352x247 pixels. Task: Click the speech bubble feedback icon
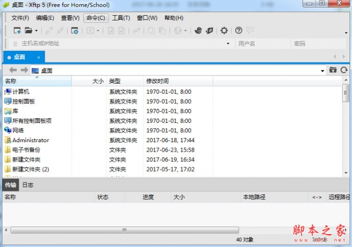(250, 30)
